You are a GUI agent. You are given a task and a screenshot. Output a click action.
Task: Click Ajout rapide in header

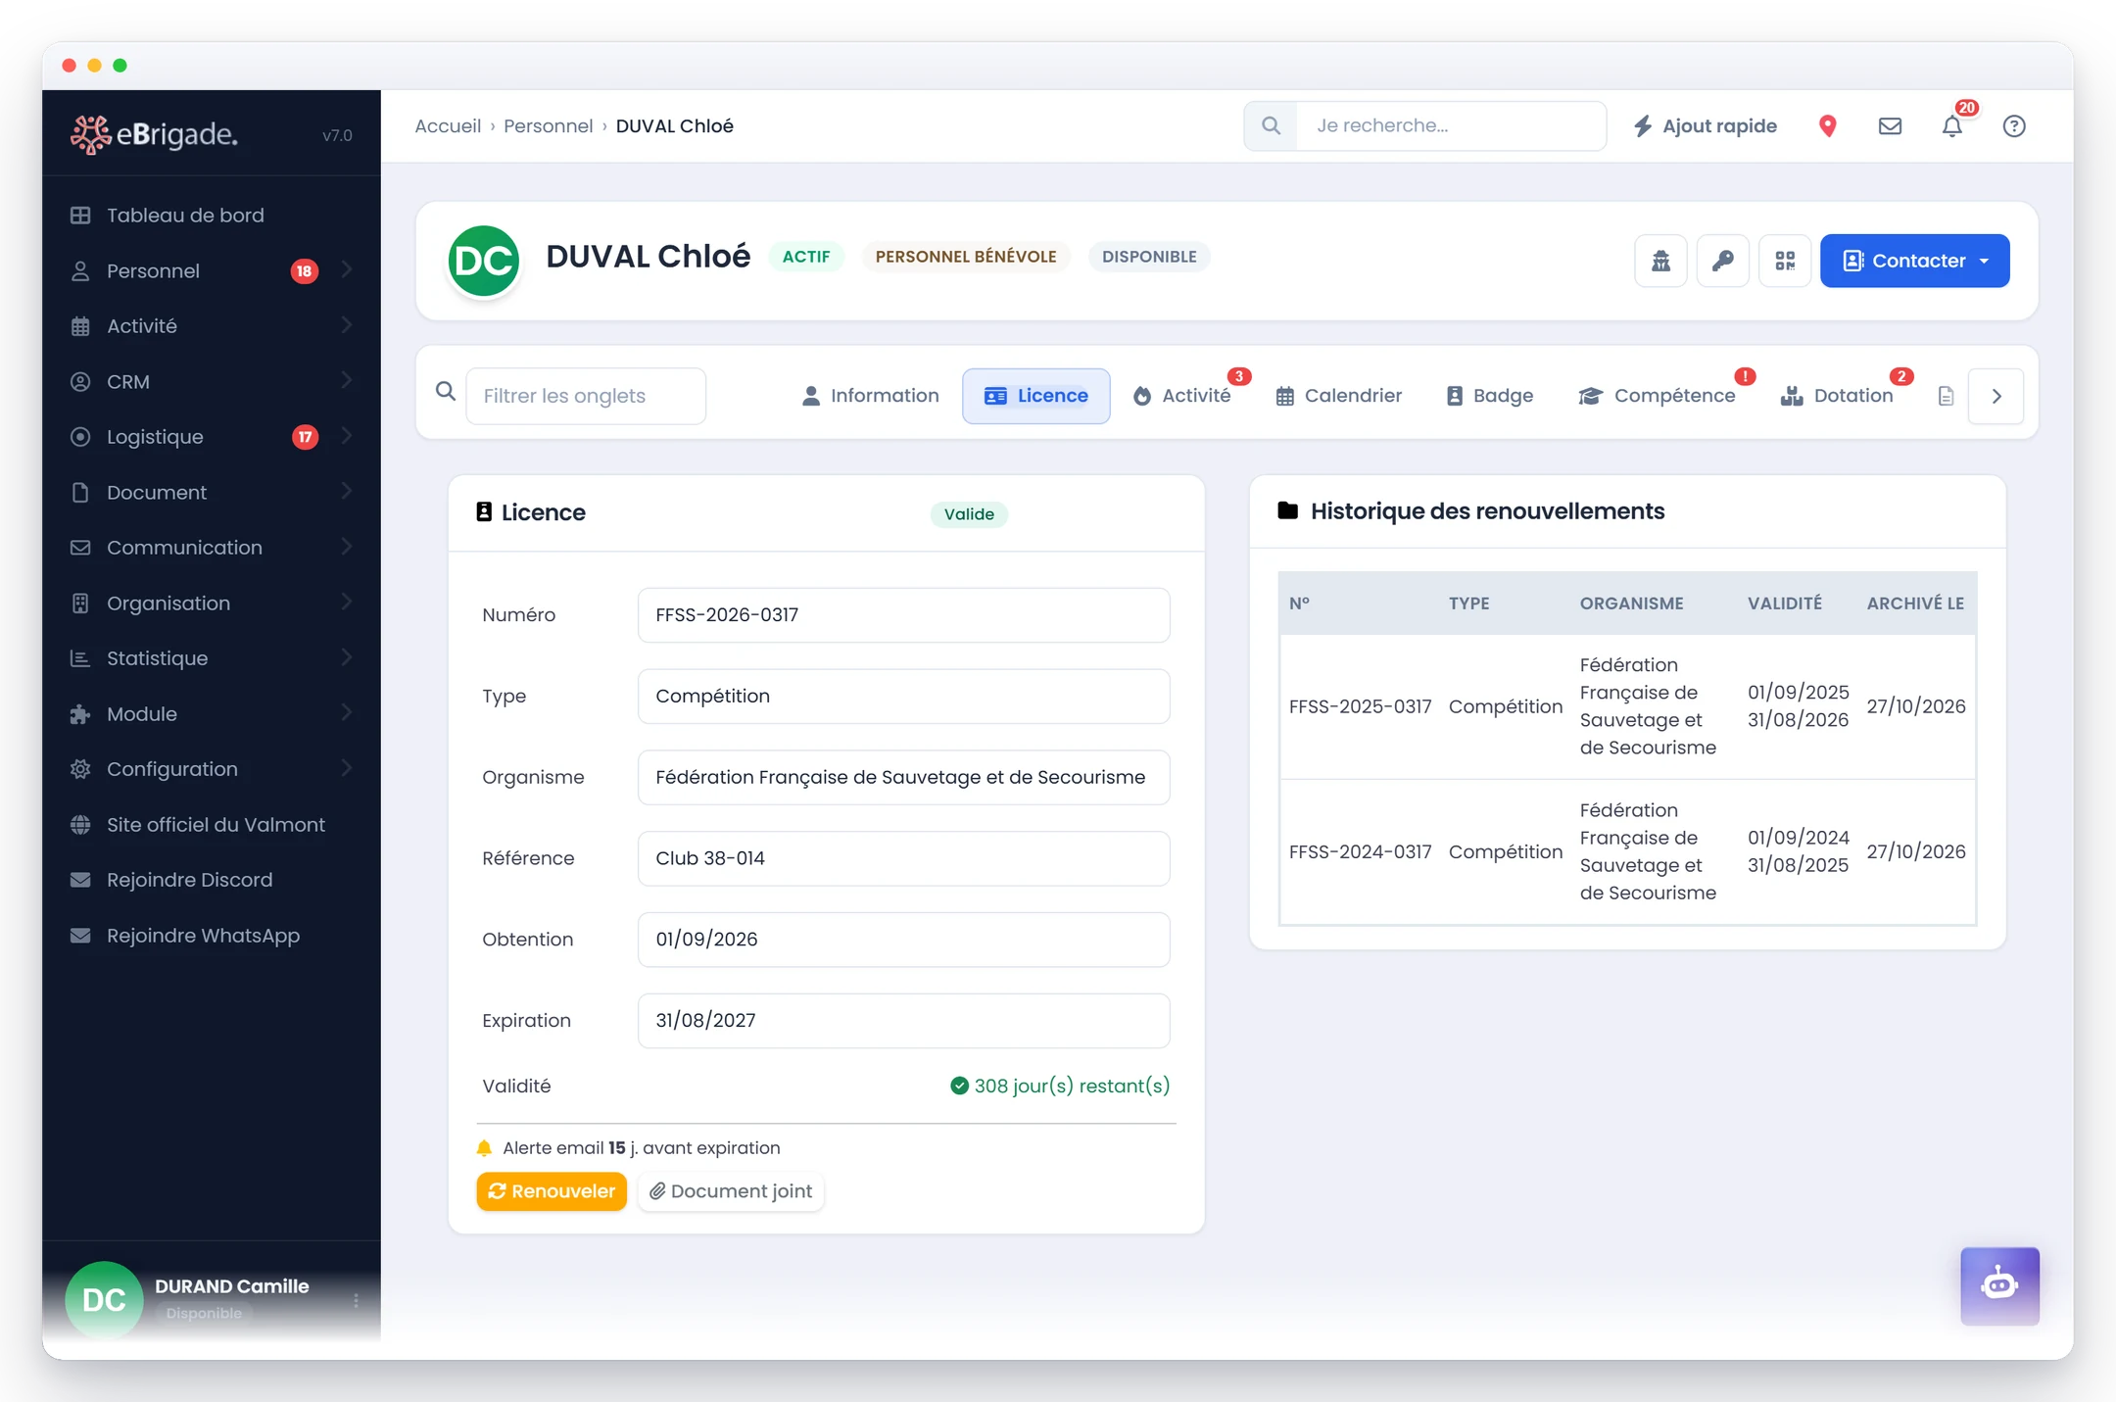point(1706,126)
